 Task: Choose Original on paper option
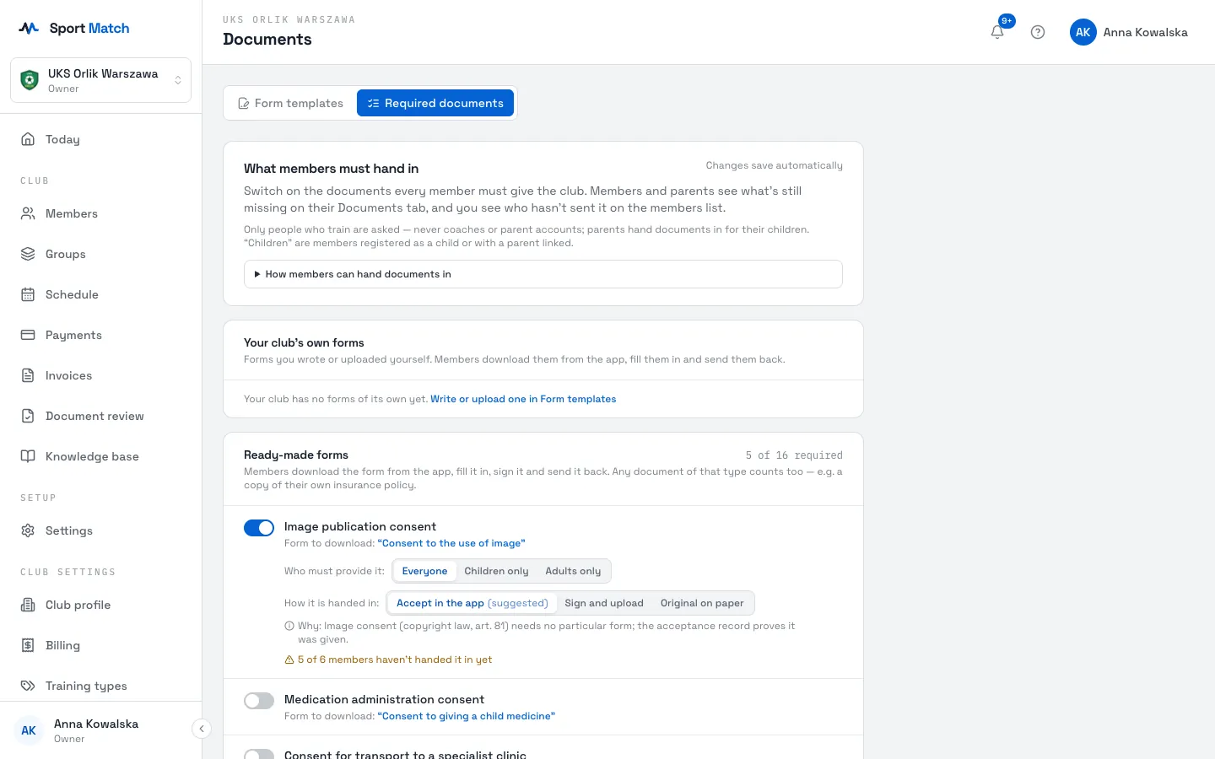pos(702,603)
